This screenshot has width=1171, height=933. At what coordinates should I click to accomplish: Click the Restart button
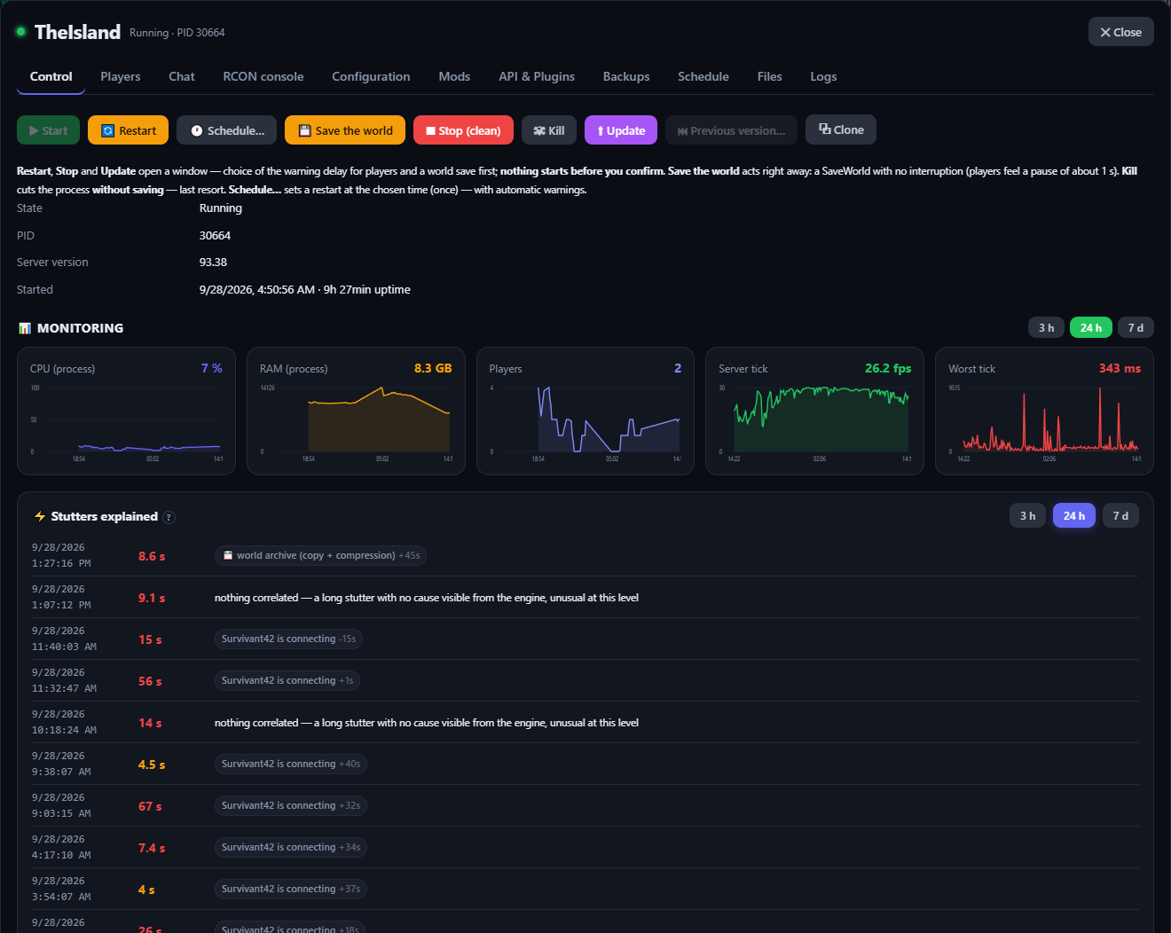point(129,130)
